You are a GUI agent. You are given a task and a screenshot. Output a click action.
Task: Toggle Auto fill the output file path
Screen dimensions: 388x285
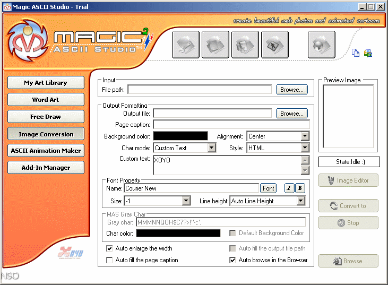coord(232,248)
